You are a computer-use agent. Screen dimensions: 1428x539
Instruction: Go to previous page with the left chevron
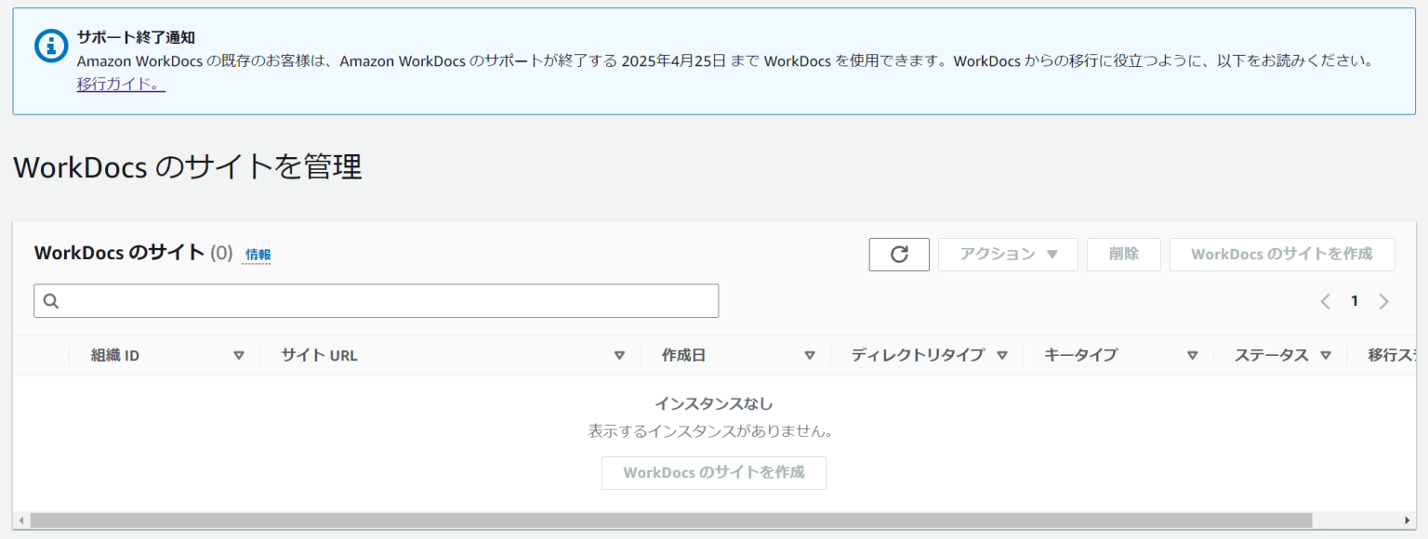coord(1326,301)
